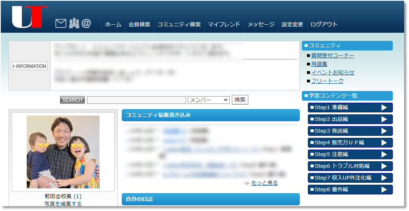Click the search text input field
409x211 pixels.
(136, 100)
